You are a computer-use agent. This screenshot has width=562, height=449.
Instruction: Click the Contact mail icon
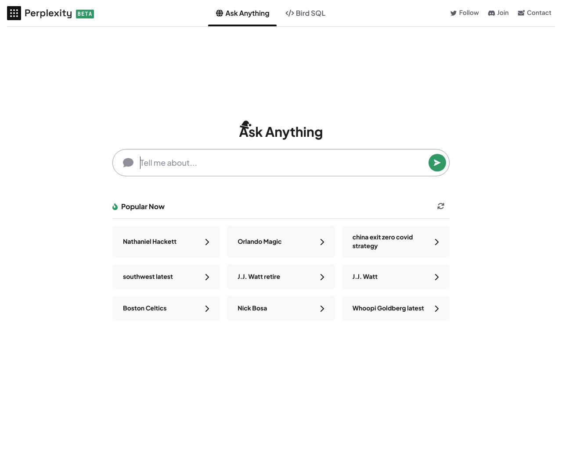point(521,13)
